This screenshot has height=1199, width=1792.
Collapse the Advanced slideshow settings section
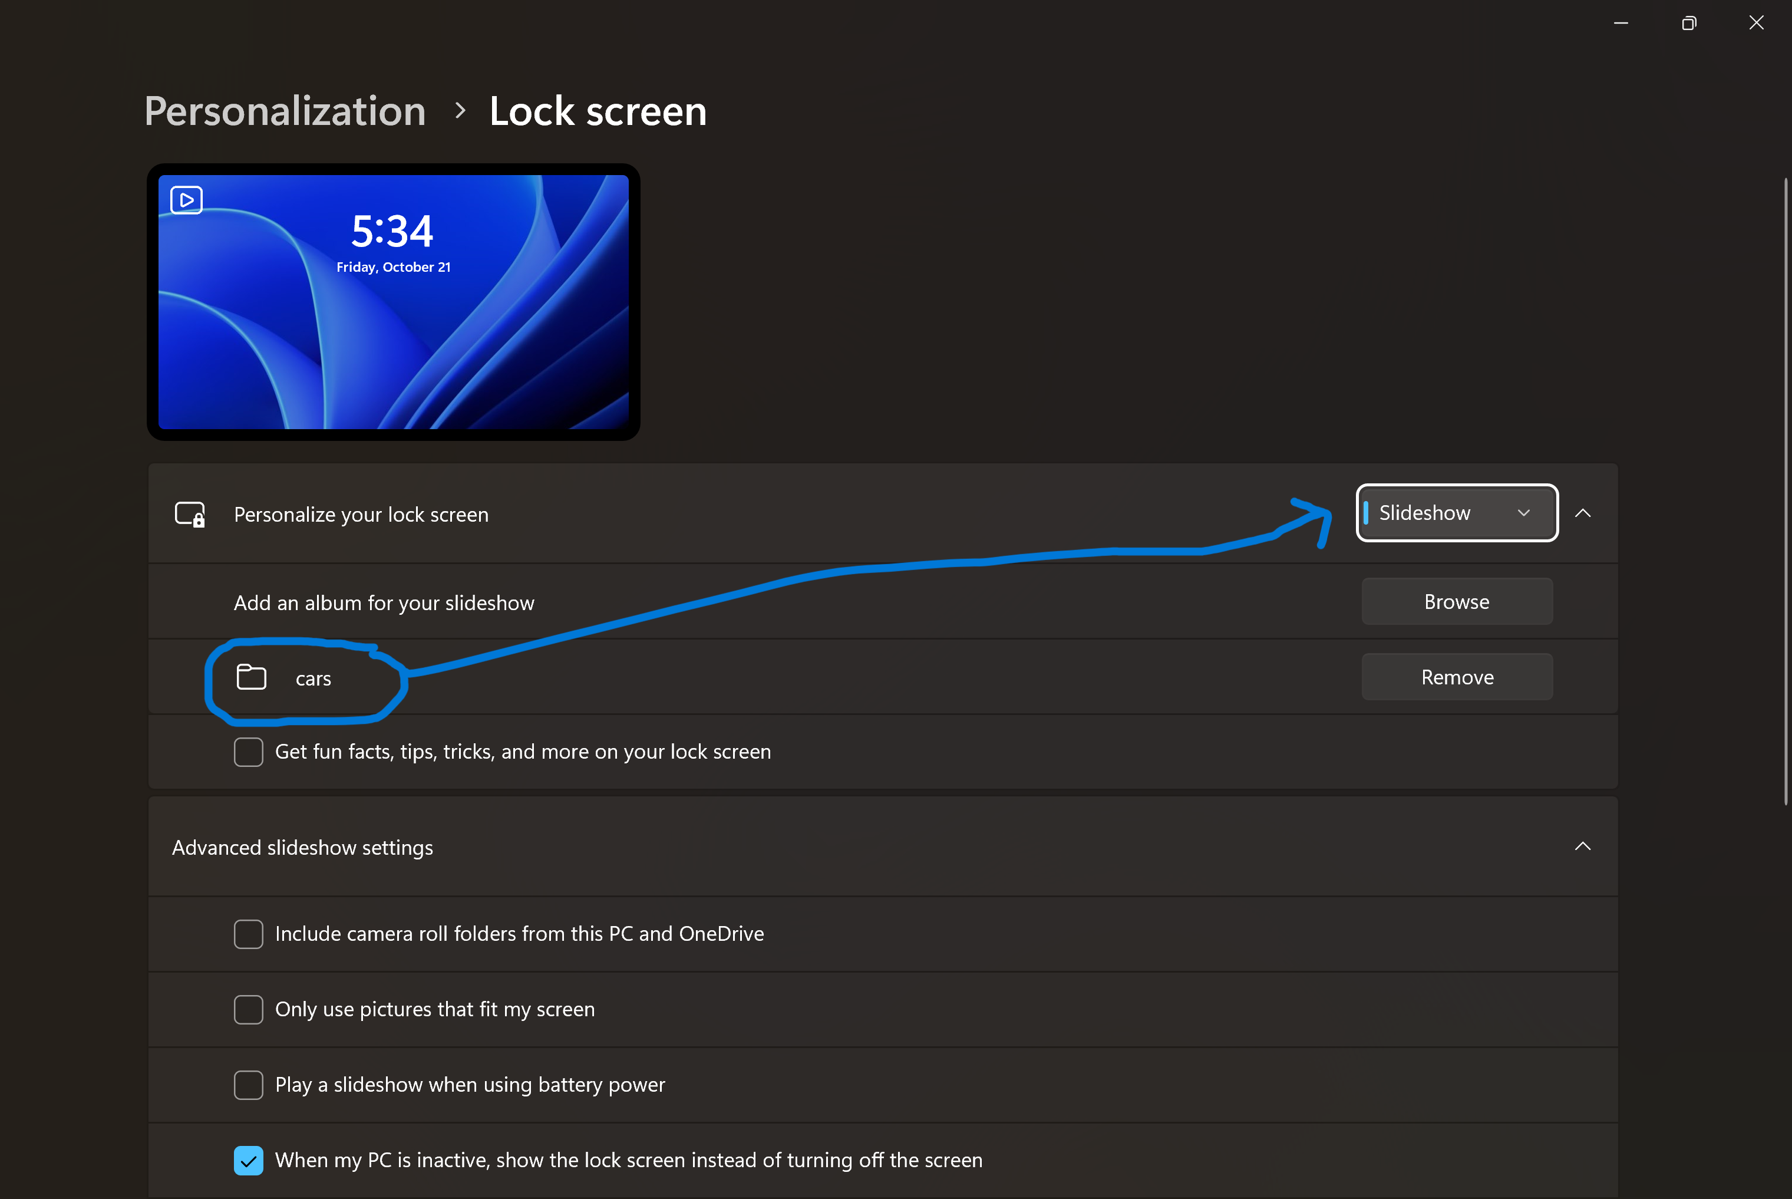click(x=1583, y=846)
